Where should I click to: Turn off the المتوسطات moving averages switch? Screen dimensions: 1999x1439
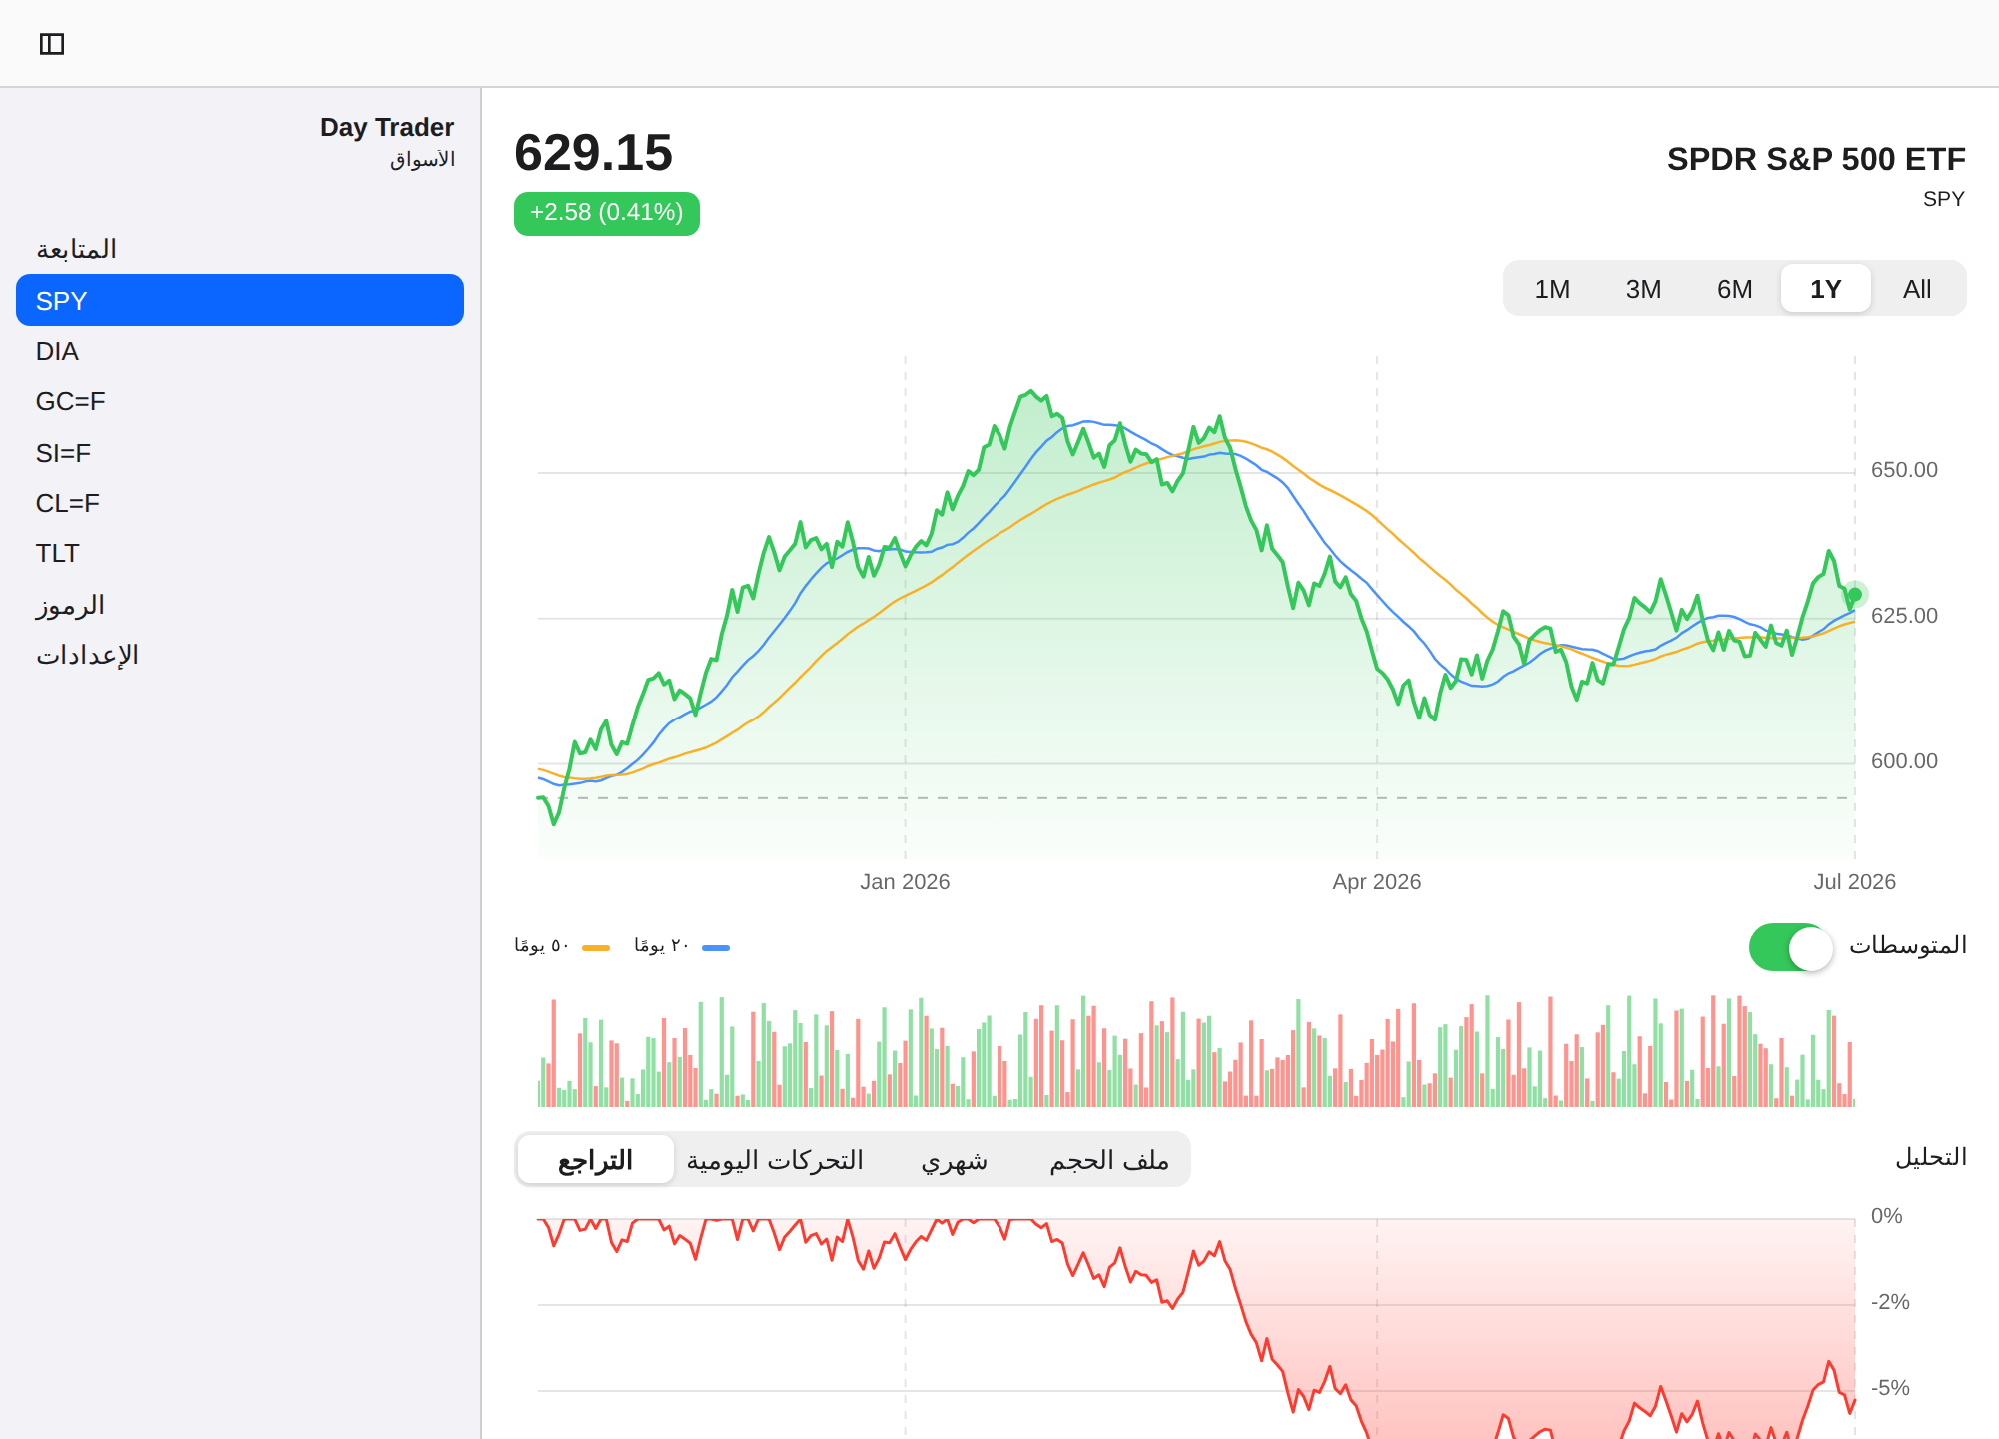1791,947
